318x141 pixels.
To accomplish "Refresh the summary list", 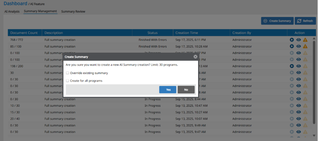I will click(305, 21).
